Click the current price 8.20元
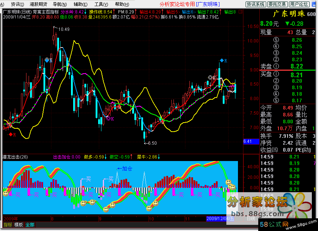The height and width of the screenshot is (231, 318). (x=269, y=24)
